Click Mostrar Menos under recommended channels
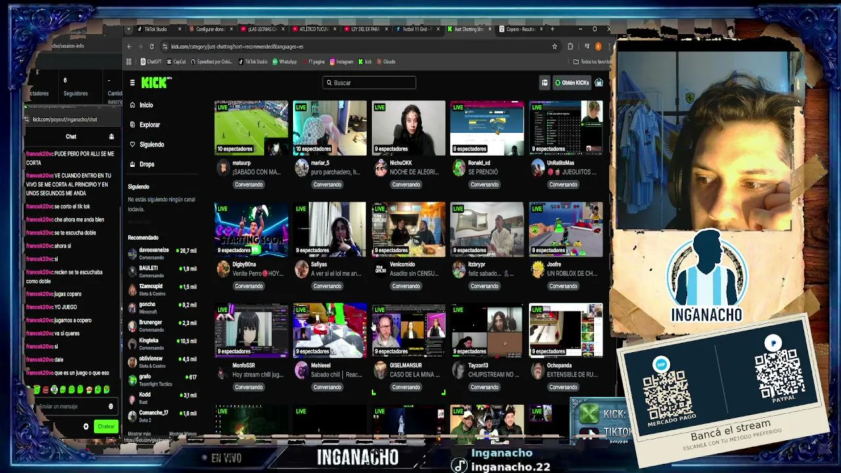 tap(183, 434)
